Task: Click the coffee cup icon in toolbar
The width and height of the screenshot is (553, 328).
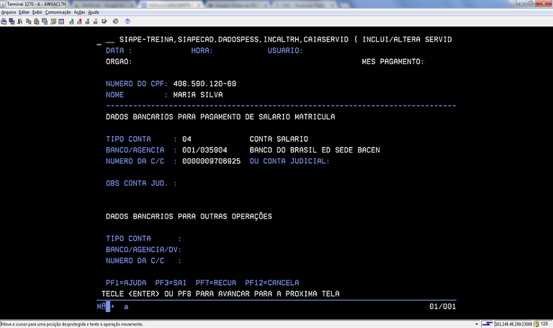Action: (x=104, y=21)
